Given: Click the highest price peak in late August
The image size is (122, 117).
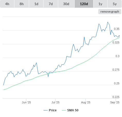Looking at the screenshot, I should coord(108,22).
